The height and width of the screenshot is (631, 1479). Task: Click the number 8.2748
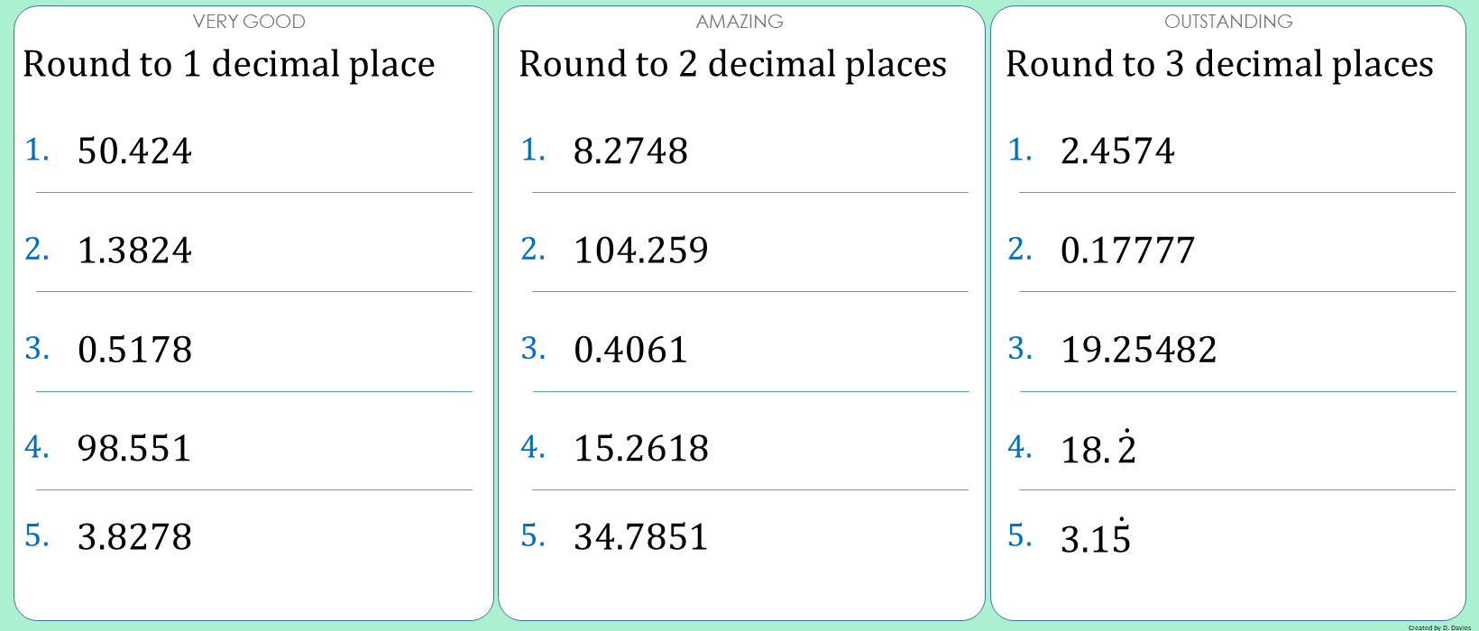[630, 151]
